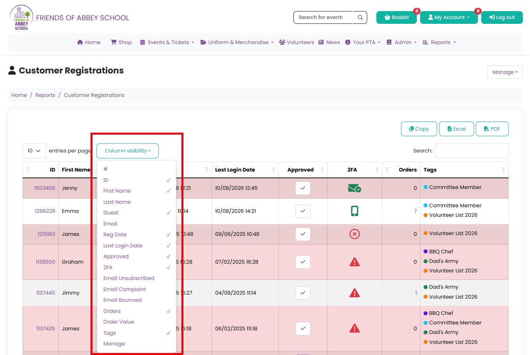Click the PDF export button
The height and width of the screenshot is (355, 530).
[492, 129]
